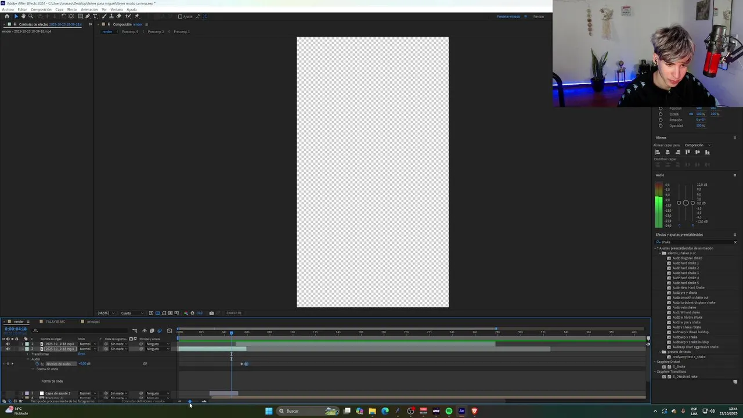
Task: Open the graph editor icon in timeline
Action: point(169,331)
